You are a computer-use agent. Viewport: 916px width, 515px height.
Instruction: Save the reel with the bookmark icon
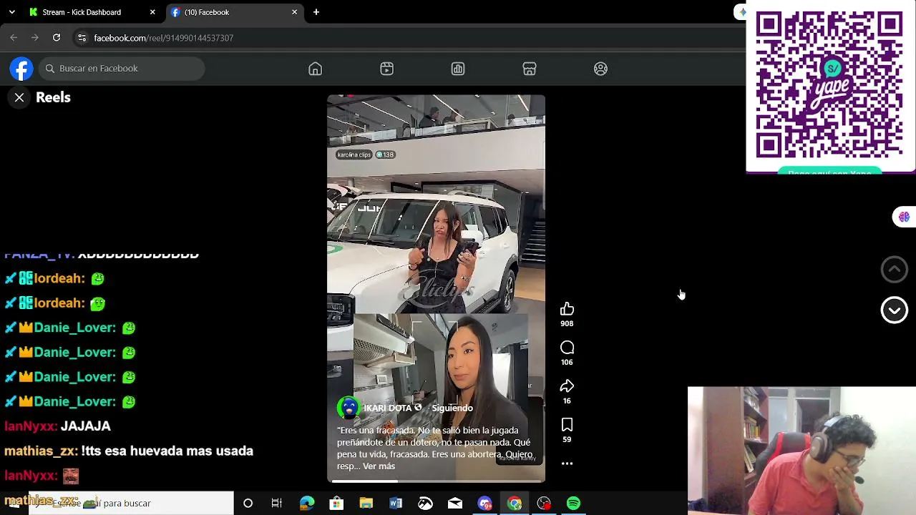[567, 426]
